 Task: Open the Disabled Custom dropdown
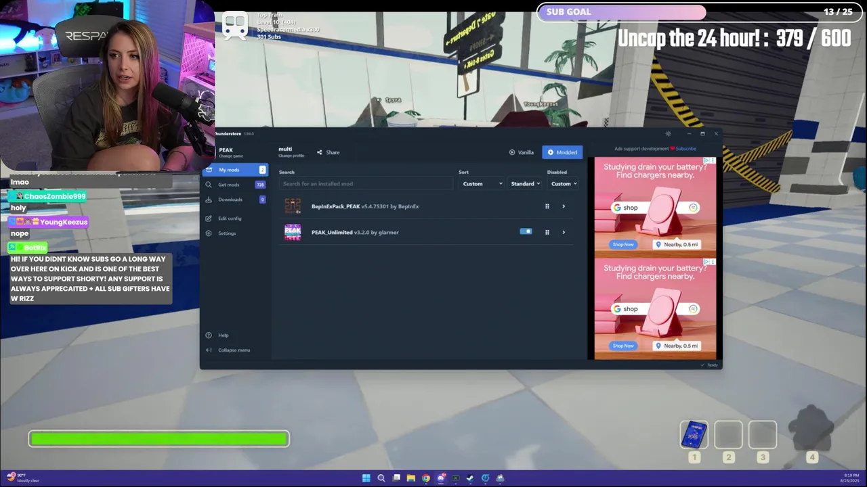coord(563,184)
